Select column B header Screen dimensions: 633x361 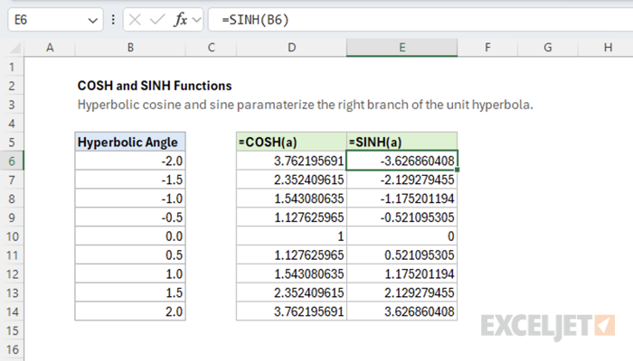pos(130,48)
